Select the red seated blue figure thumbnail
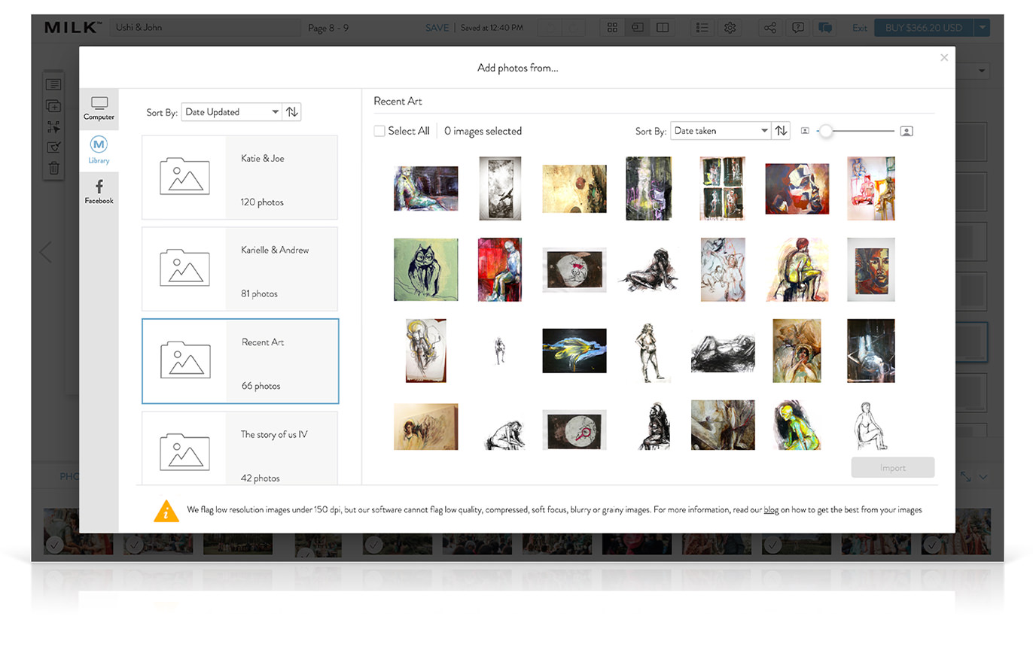 [x=500, y=269]
